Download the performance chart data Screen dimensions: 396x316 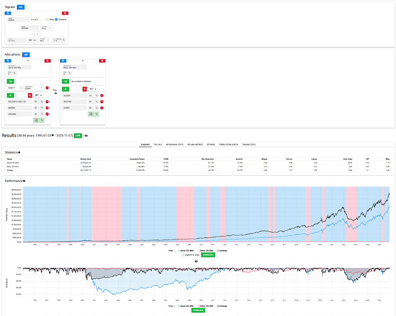pyautogui.click(x=208, y=255)
